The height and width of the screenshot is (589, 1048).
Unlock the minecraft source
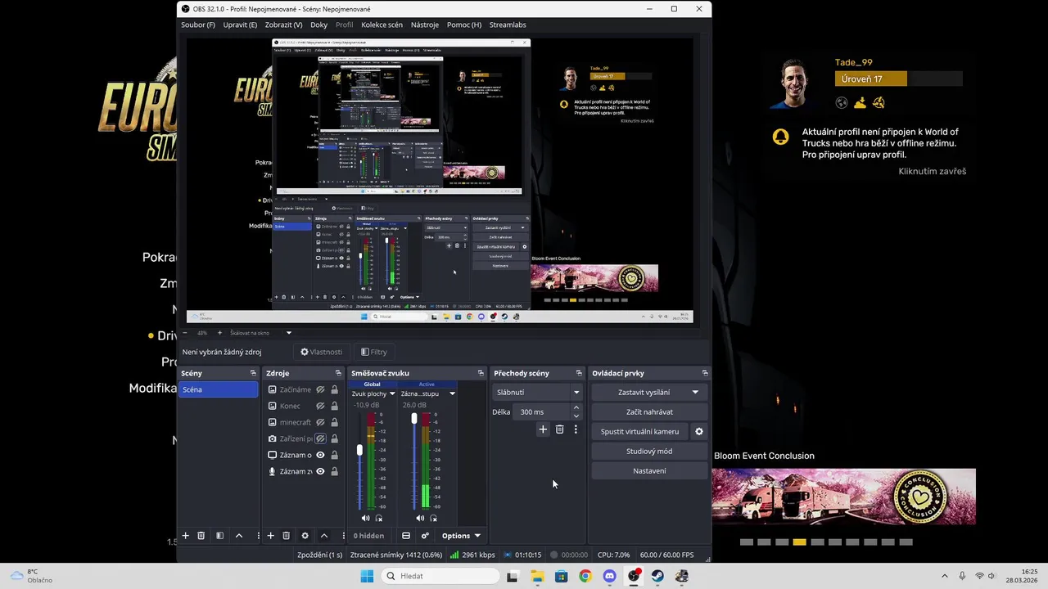click(334, 422)
